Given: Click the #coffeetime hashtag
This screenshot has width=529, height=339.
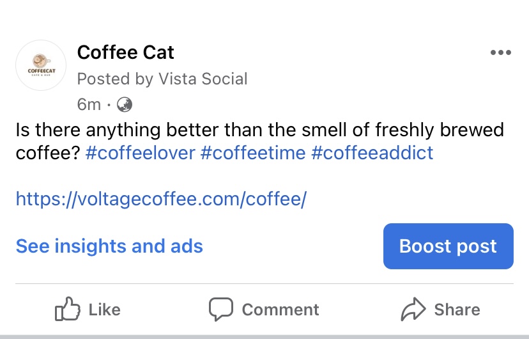Looking at the screenshot, I should point(253,153).
